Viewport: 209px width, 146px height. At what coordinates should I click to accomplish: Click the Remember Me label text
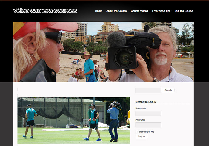click(x=147, y=132)
